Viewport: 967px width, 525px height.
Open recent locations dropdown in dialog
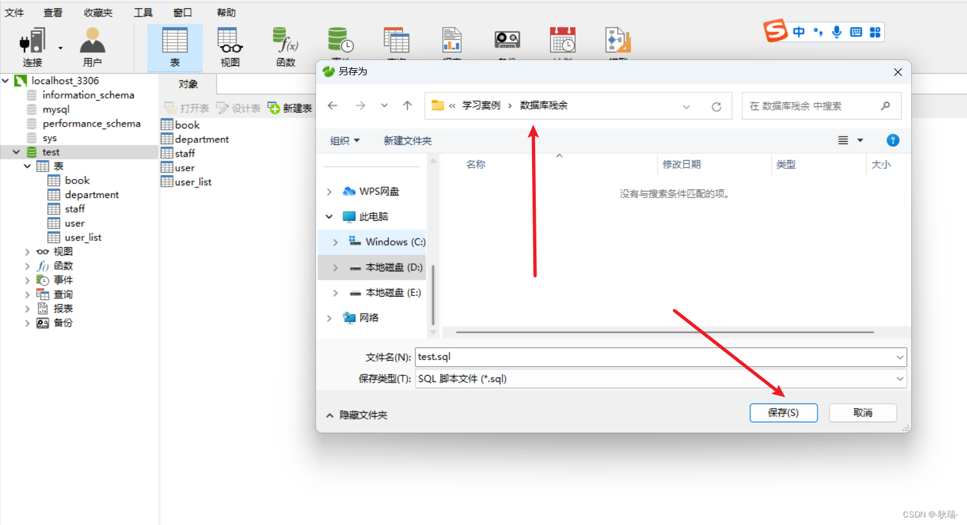point(384,106)
